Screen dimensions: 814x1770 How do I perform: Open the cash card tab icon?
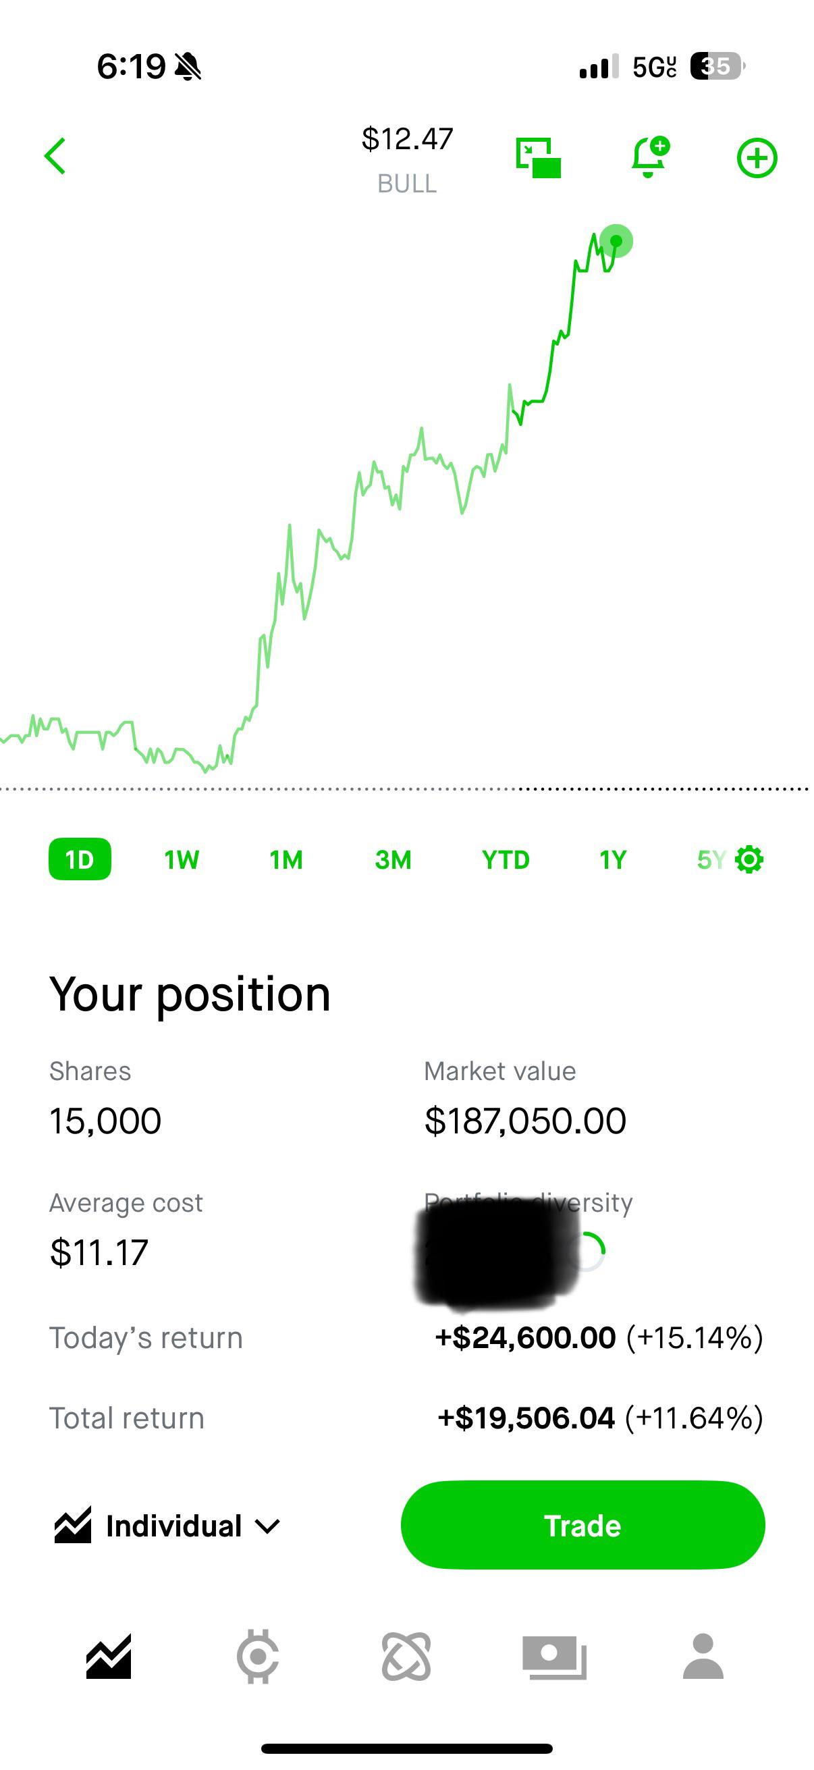[555, 1657]
